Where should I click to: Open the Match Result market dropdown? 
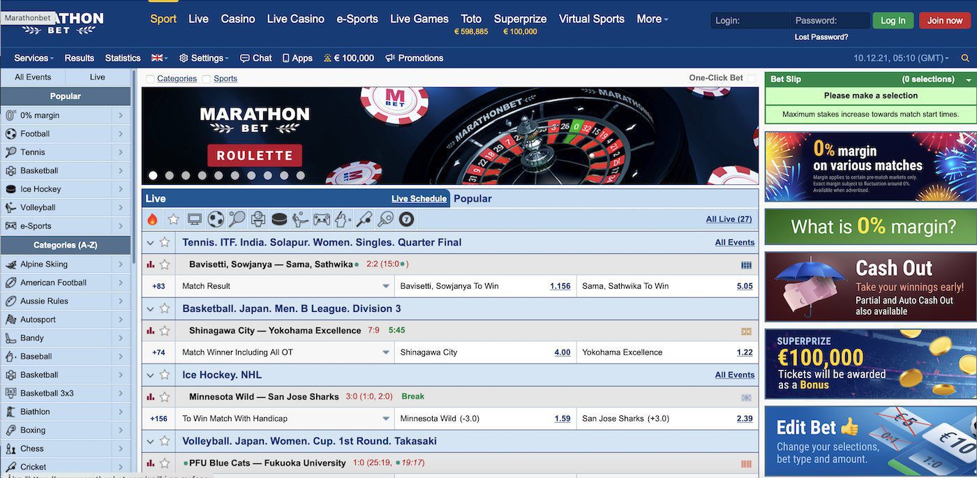coord(386,286)
